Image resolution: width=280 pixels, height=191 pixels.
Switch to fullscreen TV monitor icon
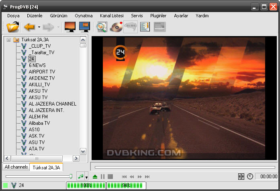click(x=70, y=27)
